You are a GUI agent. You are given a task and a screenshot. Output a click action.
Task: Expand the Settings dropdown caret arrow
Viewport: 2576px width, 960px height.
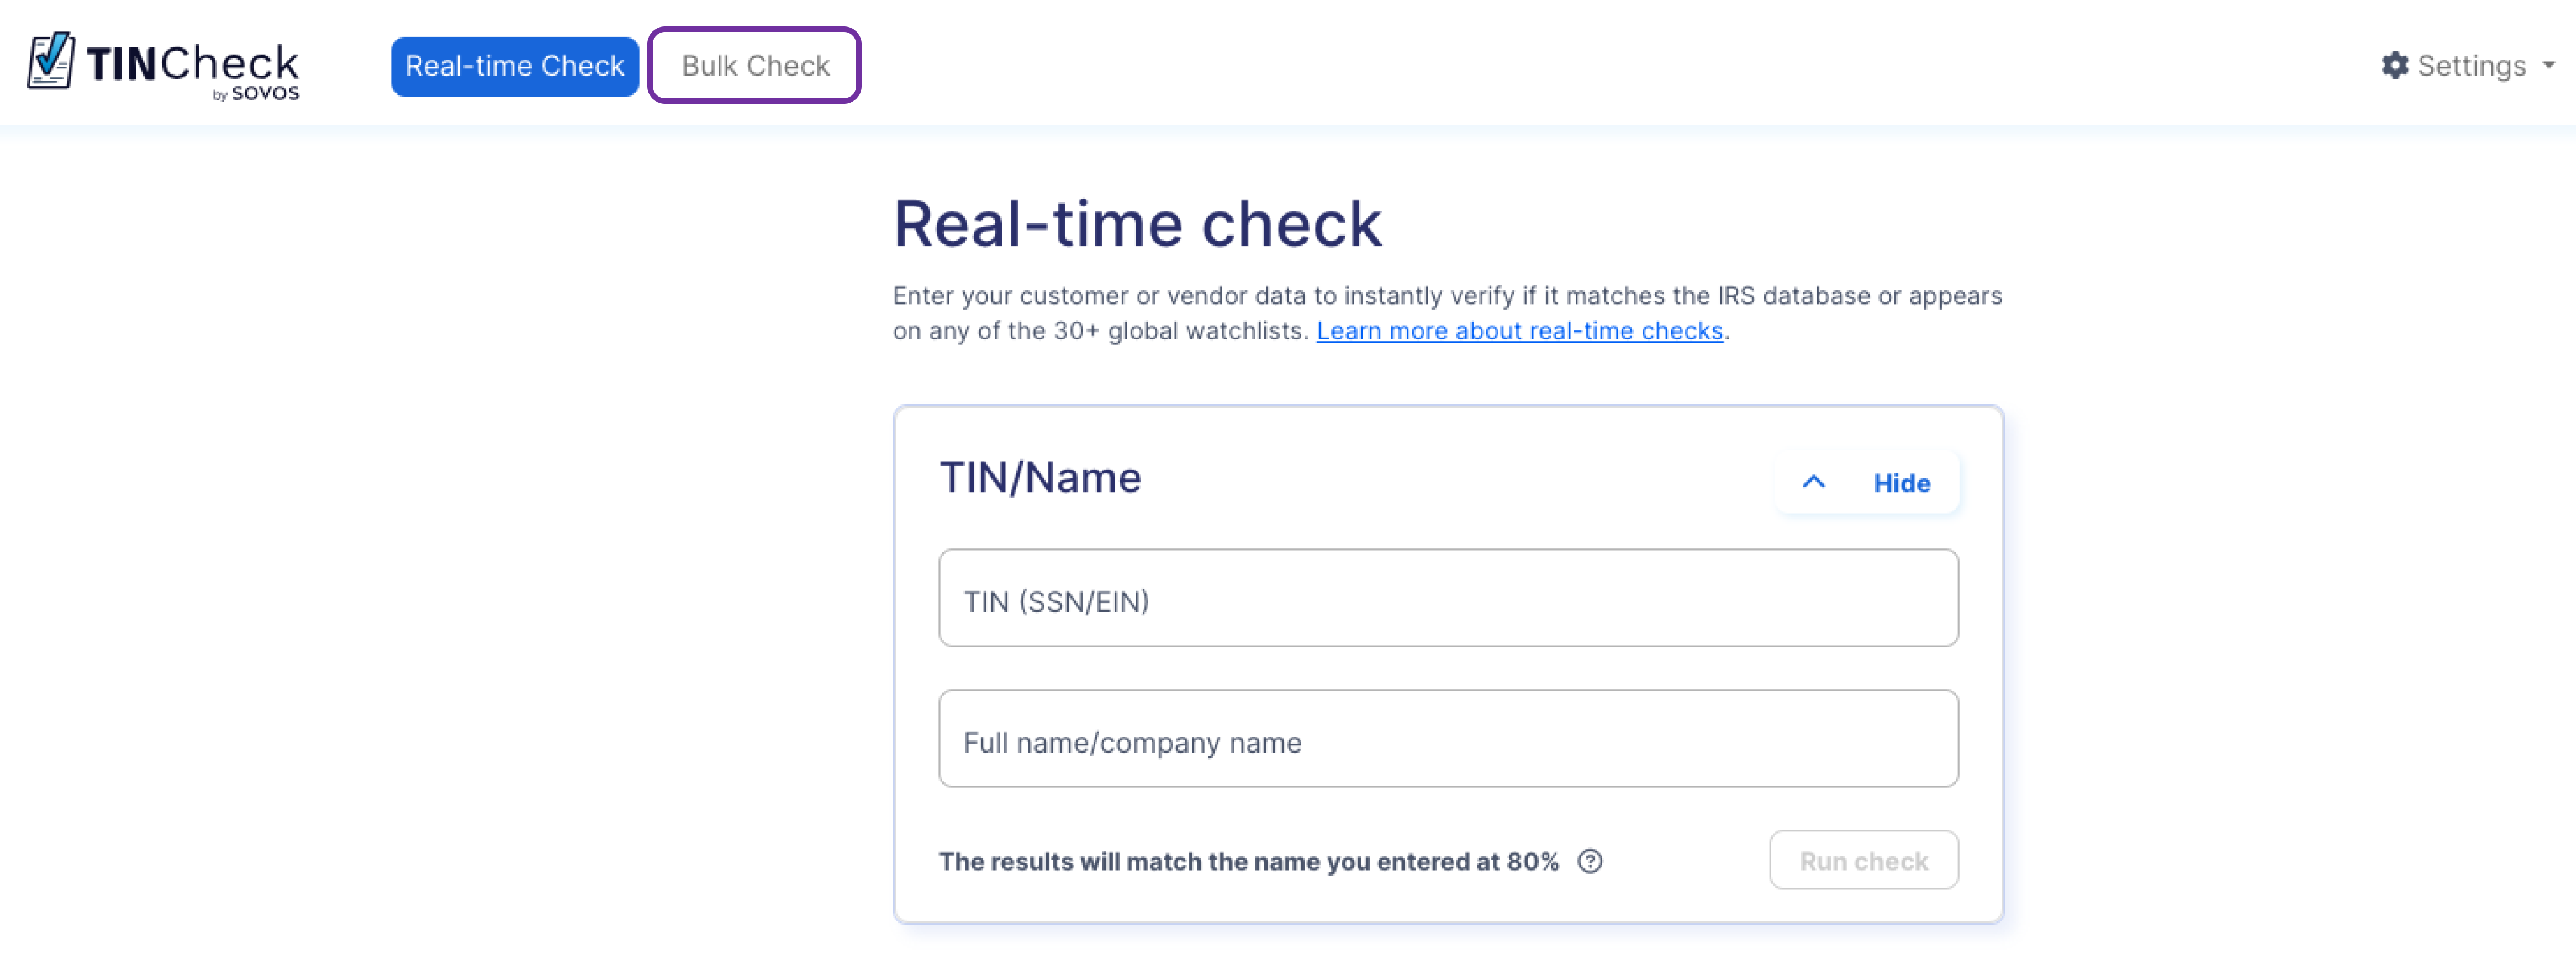coord(2548,66)
